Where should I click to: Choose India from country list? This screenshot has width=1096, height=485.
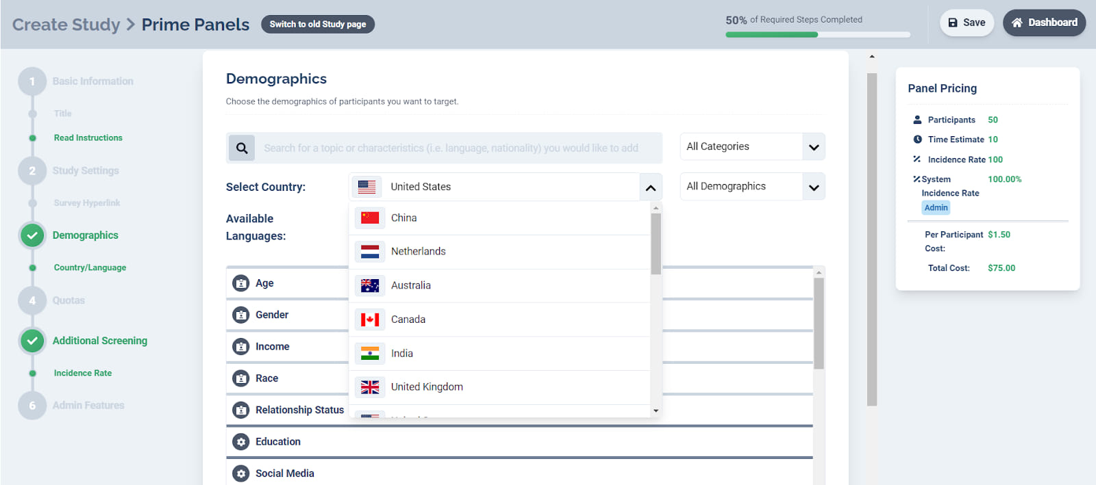coord(402,354)
